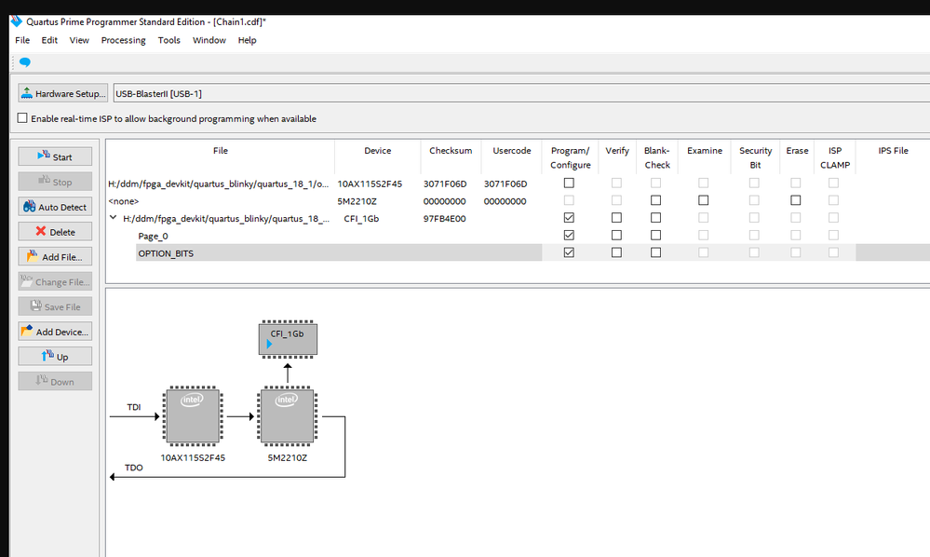This screenshot has width=930, height=557.
Task: Open the View menu
Action: pos(79,40)
